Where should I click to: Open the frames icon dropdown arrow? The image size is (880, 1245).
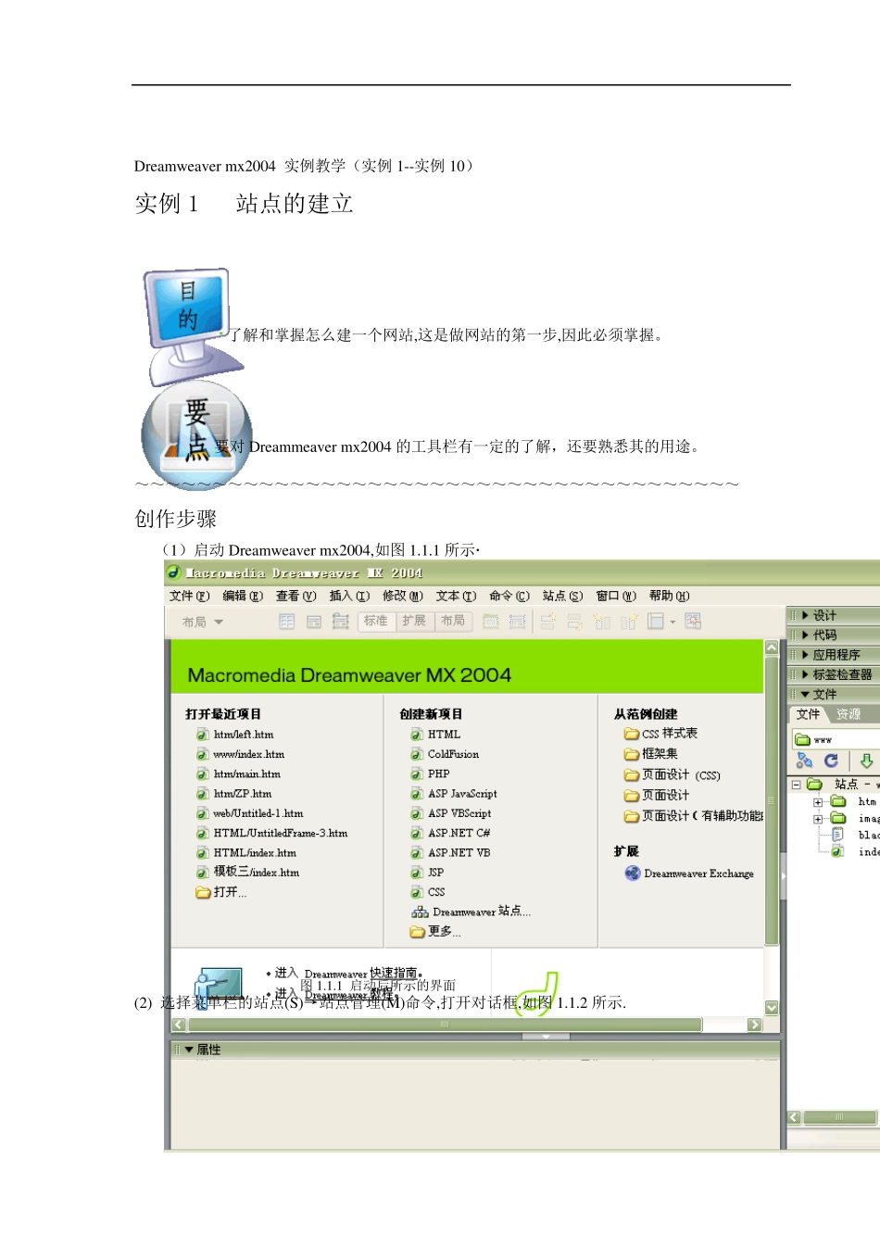pyautogui.click(x=673, y=622)
